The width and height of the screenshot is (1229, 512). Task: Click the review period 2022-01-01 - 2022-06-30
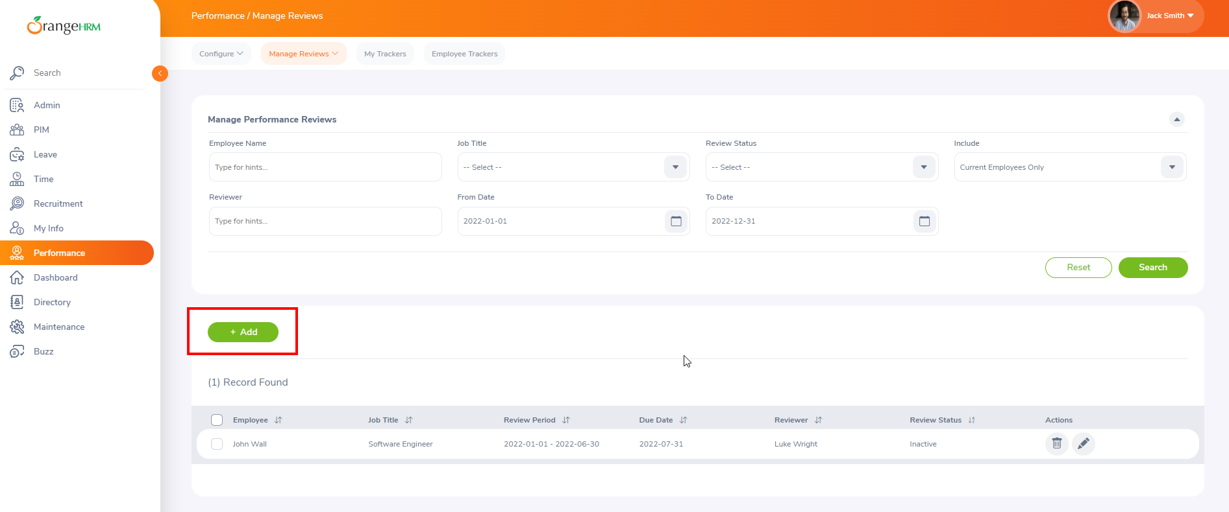[x=551, y=444]
